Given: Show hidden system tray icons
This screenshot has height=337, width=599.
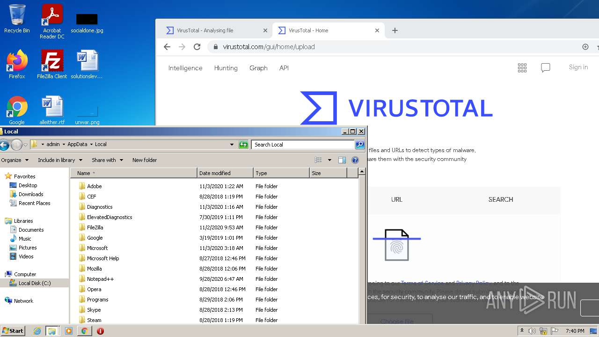Looking at the screenshot, I should [x=522, y=331].
